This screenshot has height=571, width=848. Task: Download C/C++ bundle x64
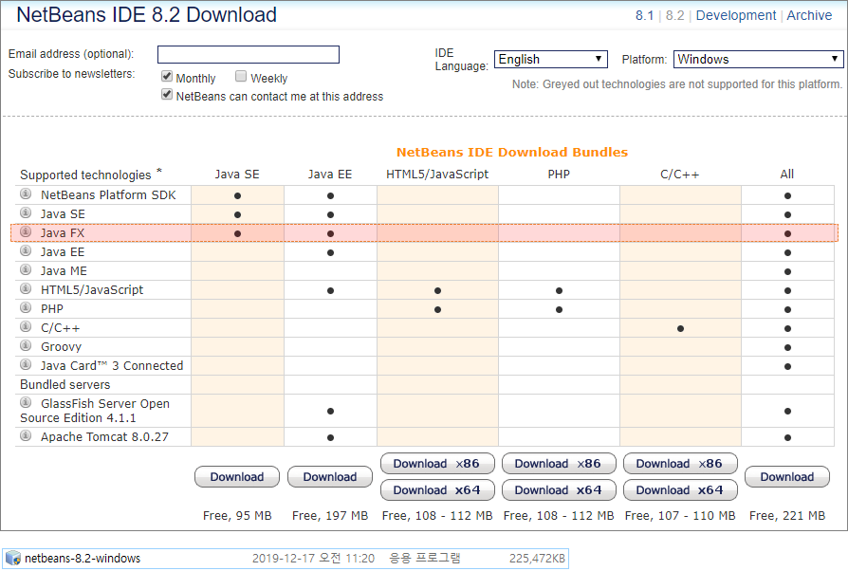(680, 489)
